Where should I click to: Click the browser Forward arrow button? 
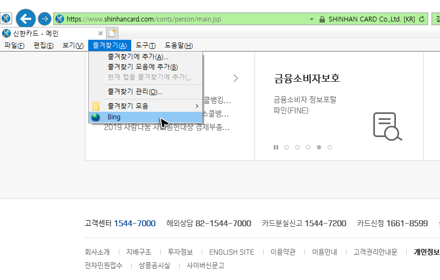(x=44, y=19)
